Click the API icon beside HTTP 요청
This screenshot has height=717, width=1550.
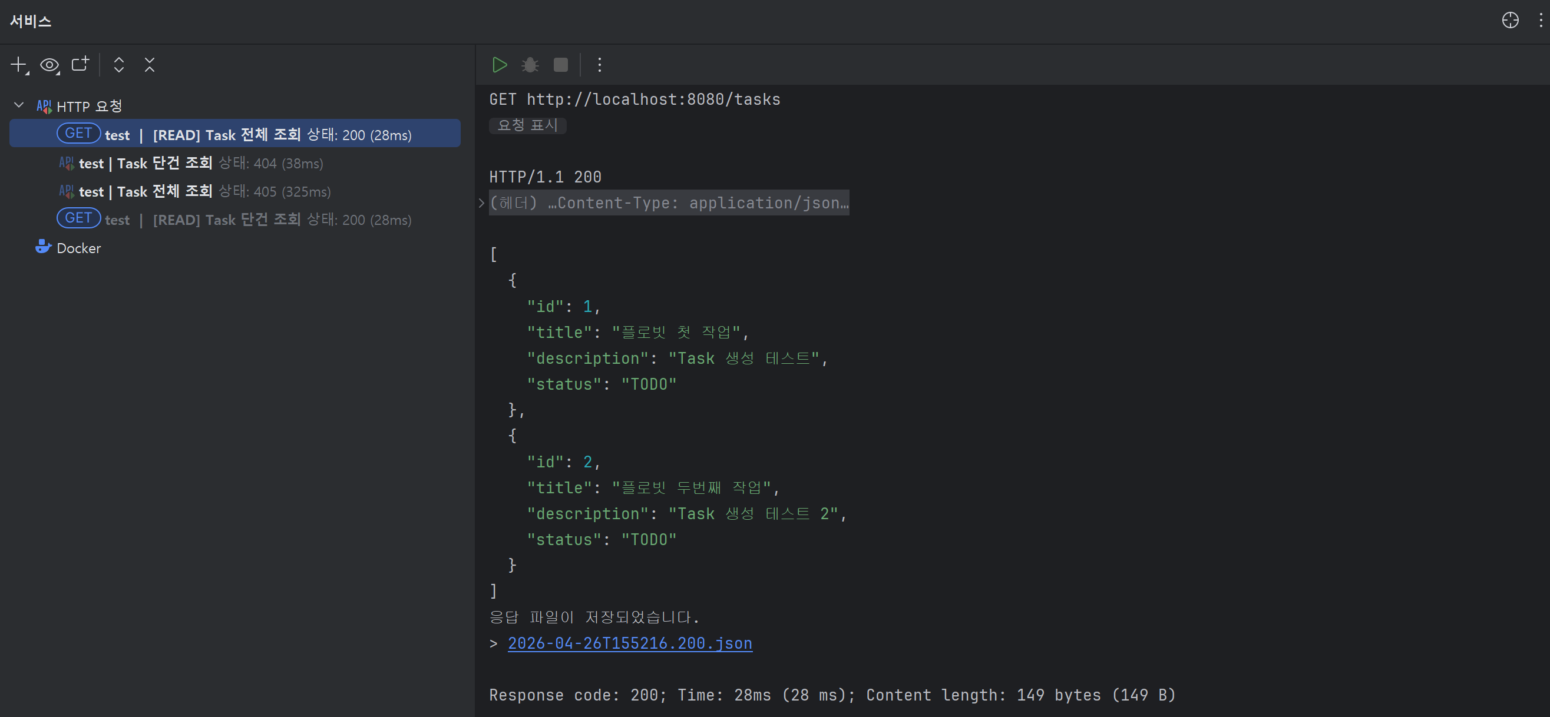coord(44,107)
